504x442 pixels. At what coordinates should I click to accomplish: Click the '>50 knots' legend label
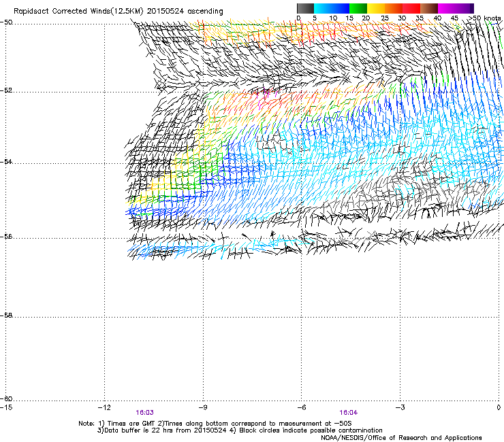click(485, 18)
